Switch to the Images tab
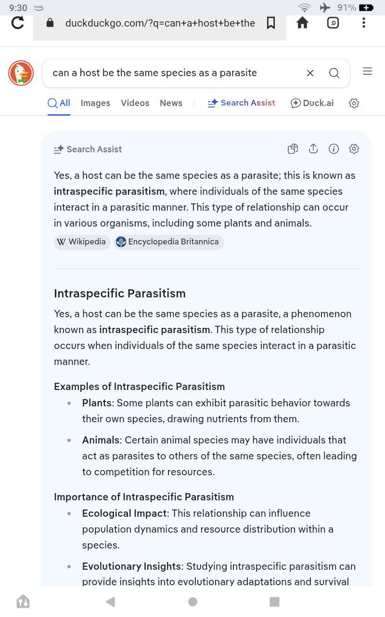 [95, 103]
